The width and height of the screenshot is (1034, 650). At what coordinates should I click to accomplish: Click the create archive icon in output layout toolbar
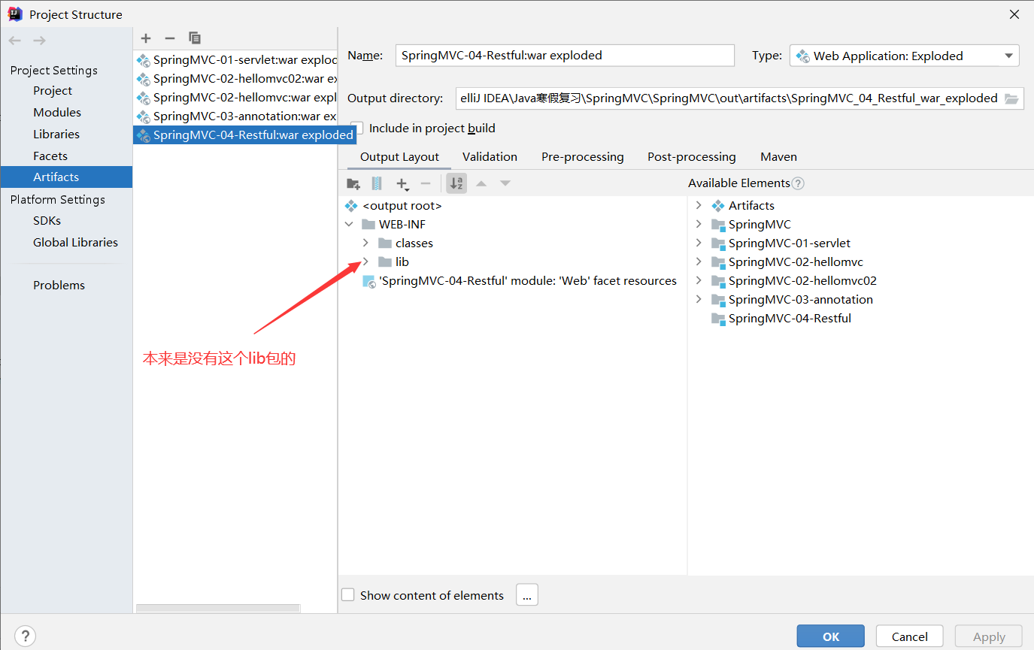click(377, 183)
